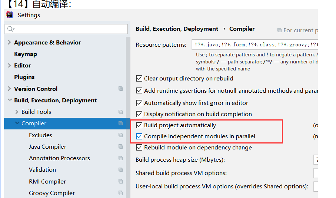Click the project-level icon beside Version Control

(120, 89)
